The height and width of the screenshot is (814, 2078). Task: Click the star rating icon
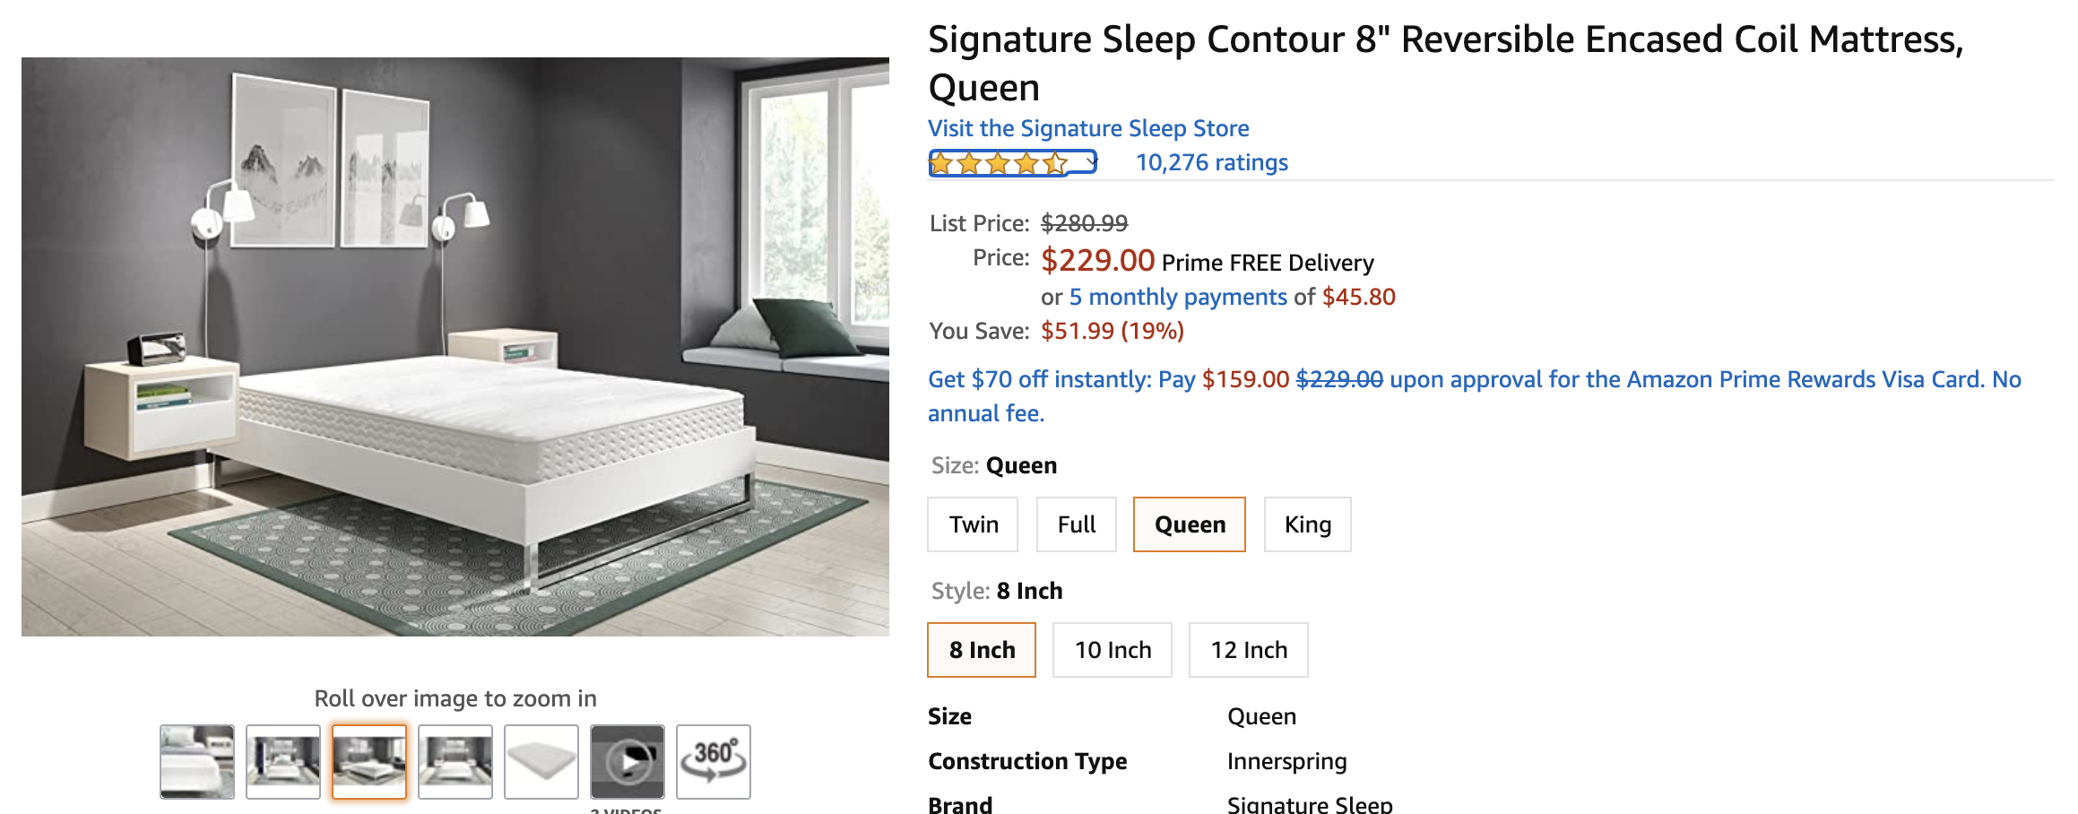(998, 163)
